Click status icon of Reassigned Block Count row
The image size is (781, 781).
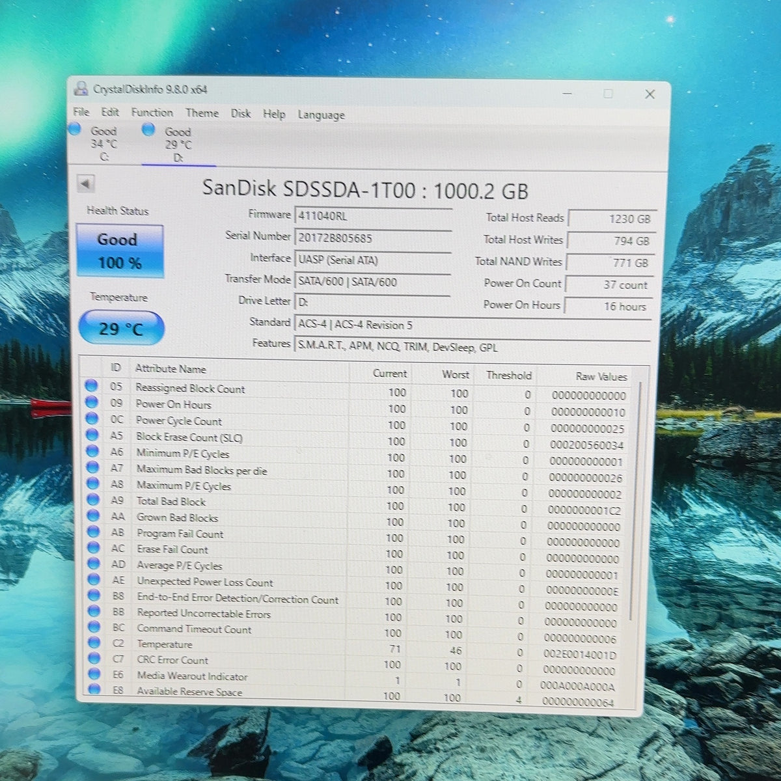(91, 386)
